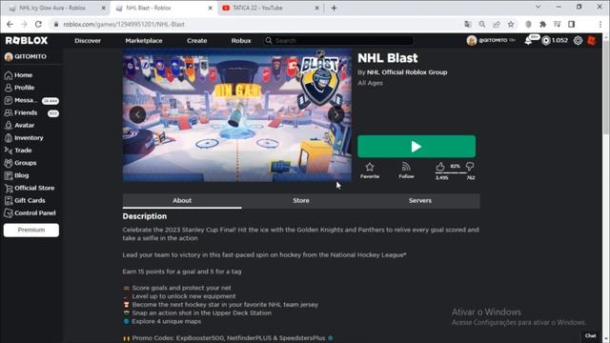Open the settings gear in Roblox header
The image size is (610, 343).
tap(579, 40)
